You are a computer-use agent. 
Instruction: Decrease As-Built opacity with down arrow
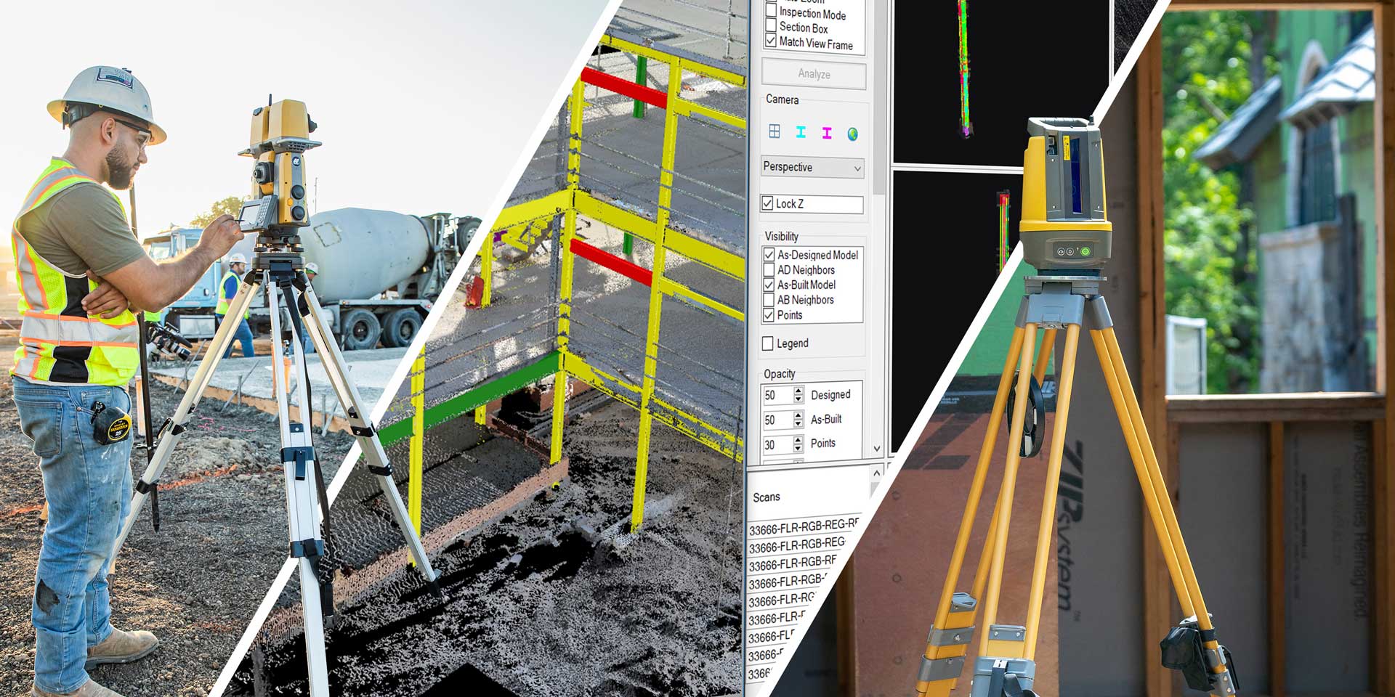(798, 424)
